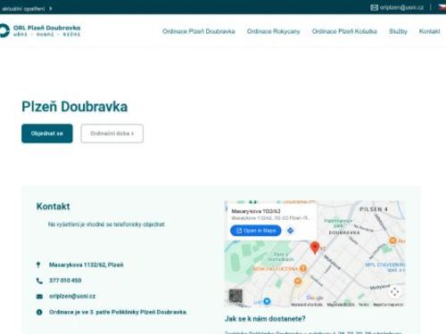
Task: Open Ordinace Plzeň Košutka menu item
Action: click(x=344, y=31)
